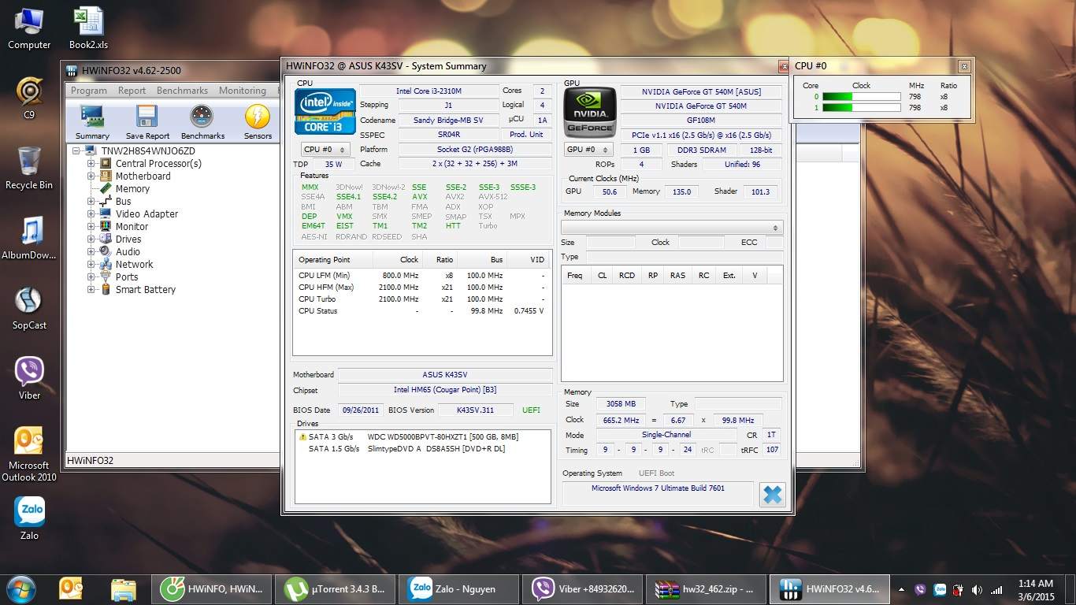Image resolution: width=1076 pixels, height=605 pixels.
Task: Select the SlimtypeDVD A DS8A5SH drive entry
Action: tap(436, 449)
